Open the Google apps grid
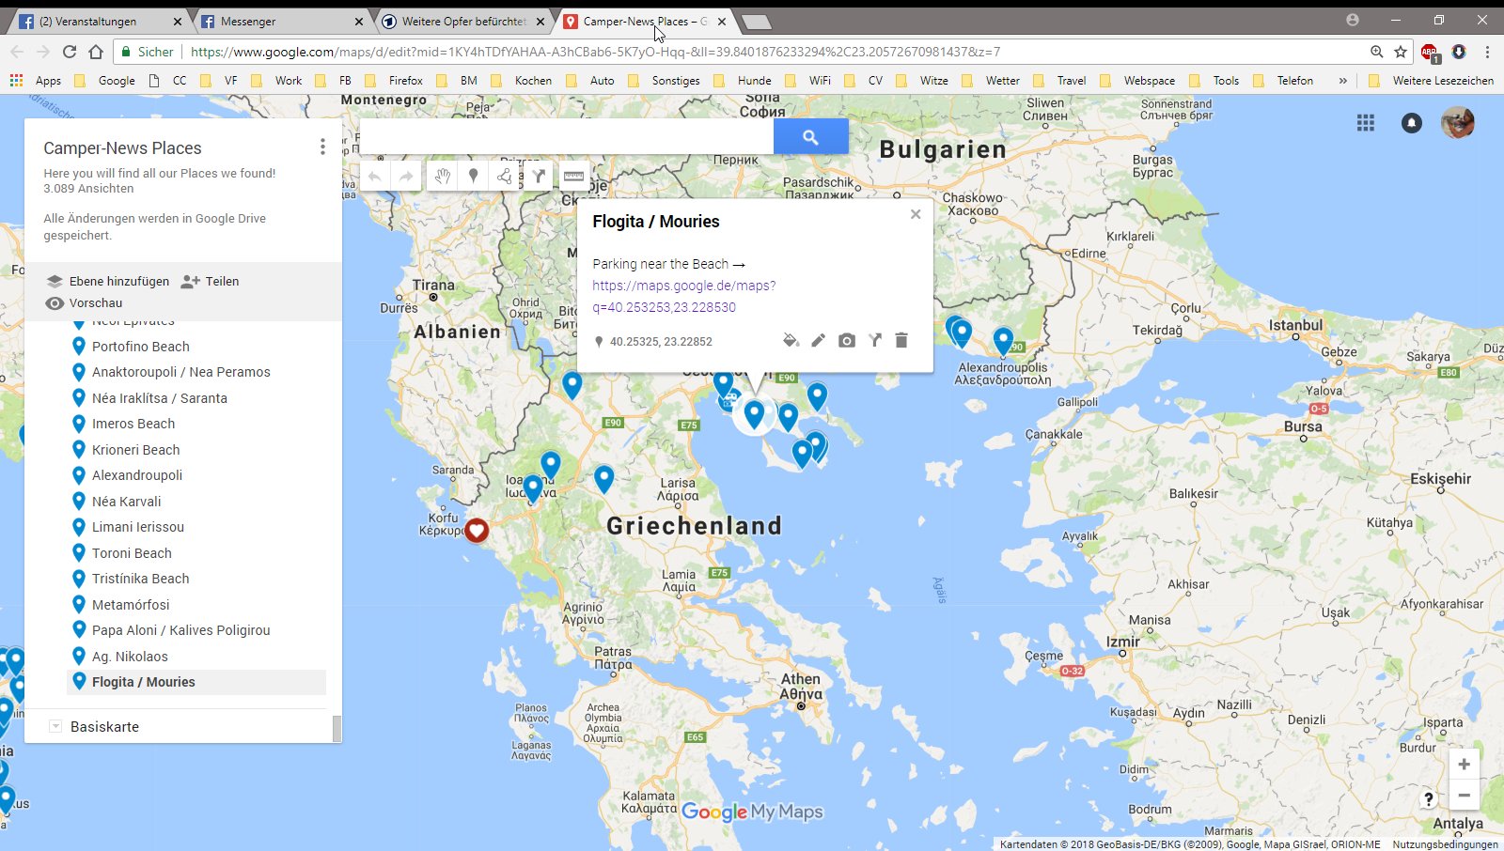This screenshot has height=851, width=1504. click(x=1366, y=123)
